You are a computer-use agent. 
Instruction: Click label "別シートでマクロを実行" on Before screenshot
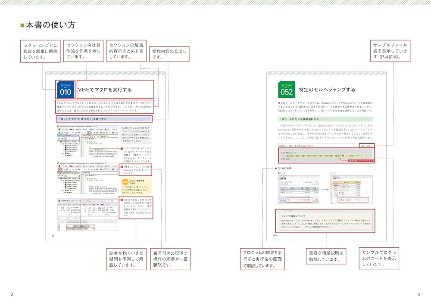(x=300, y=200)
